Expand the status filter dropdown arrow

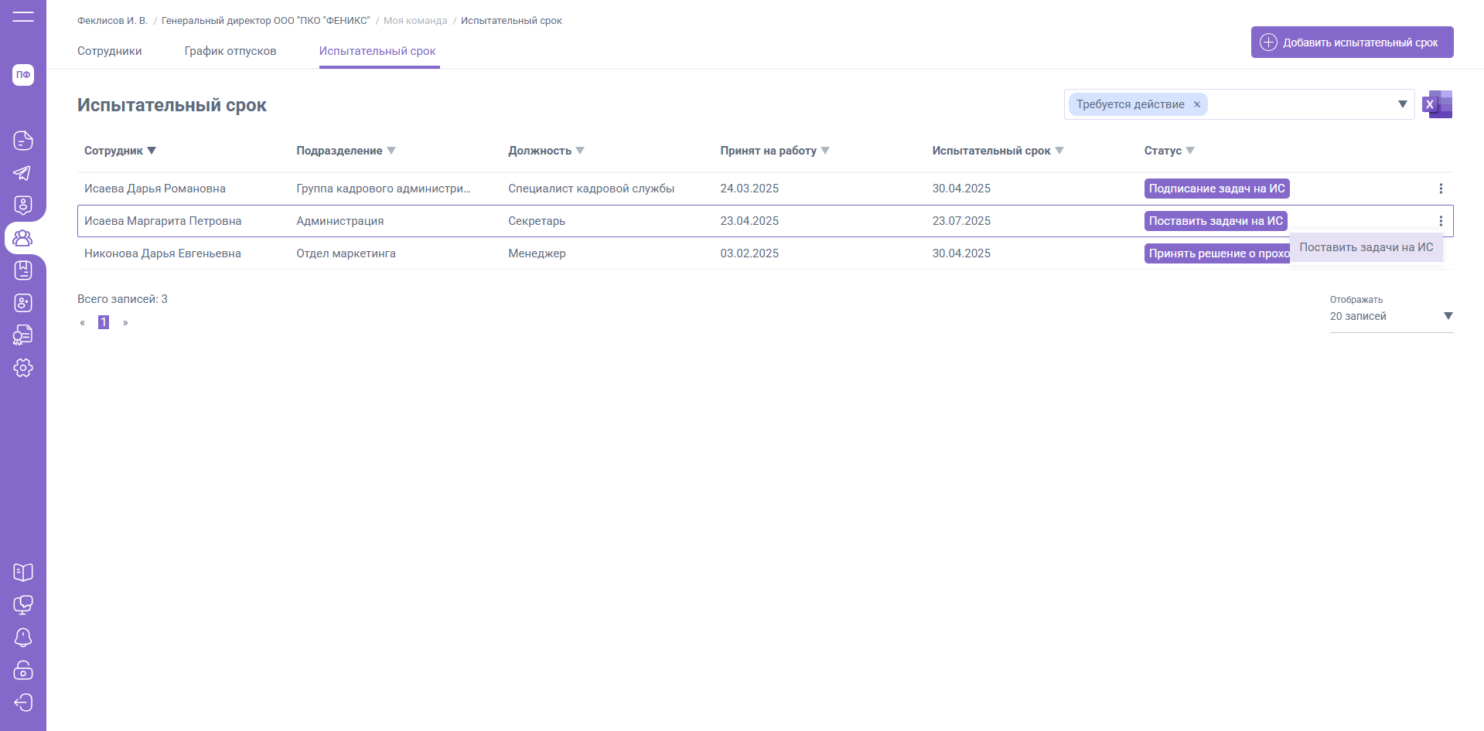pyautogui.click(x=1402, y=104)
